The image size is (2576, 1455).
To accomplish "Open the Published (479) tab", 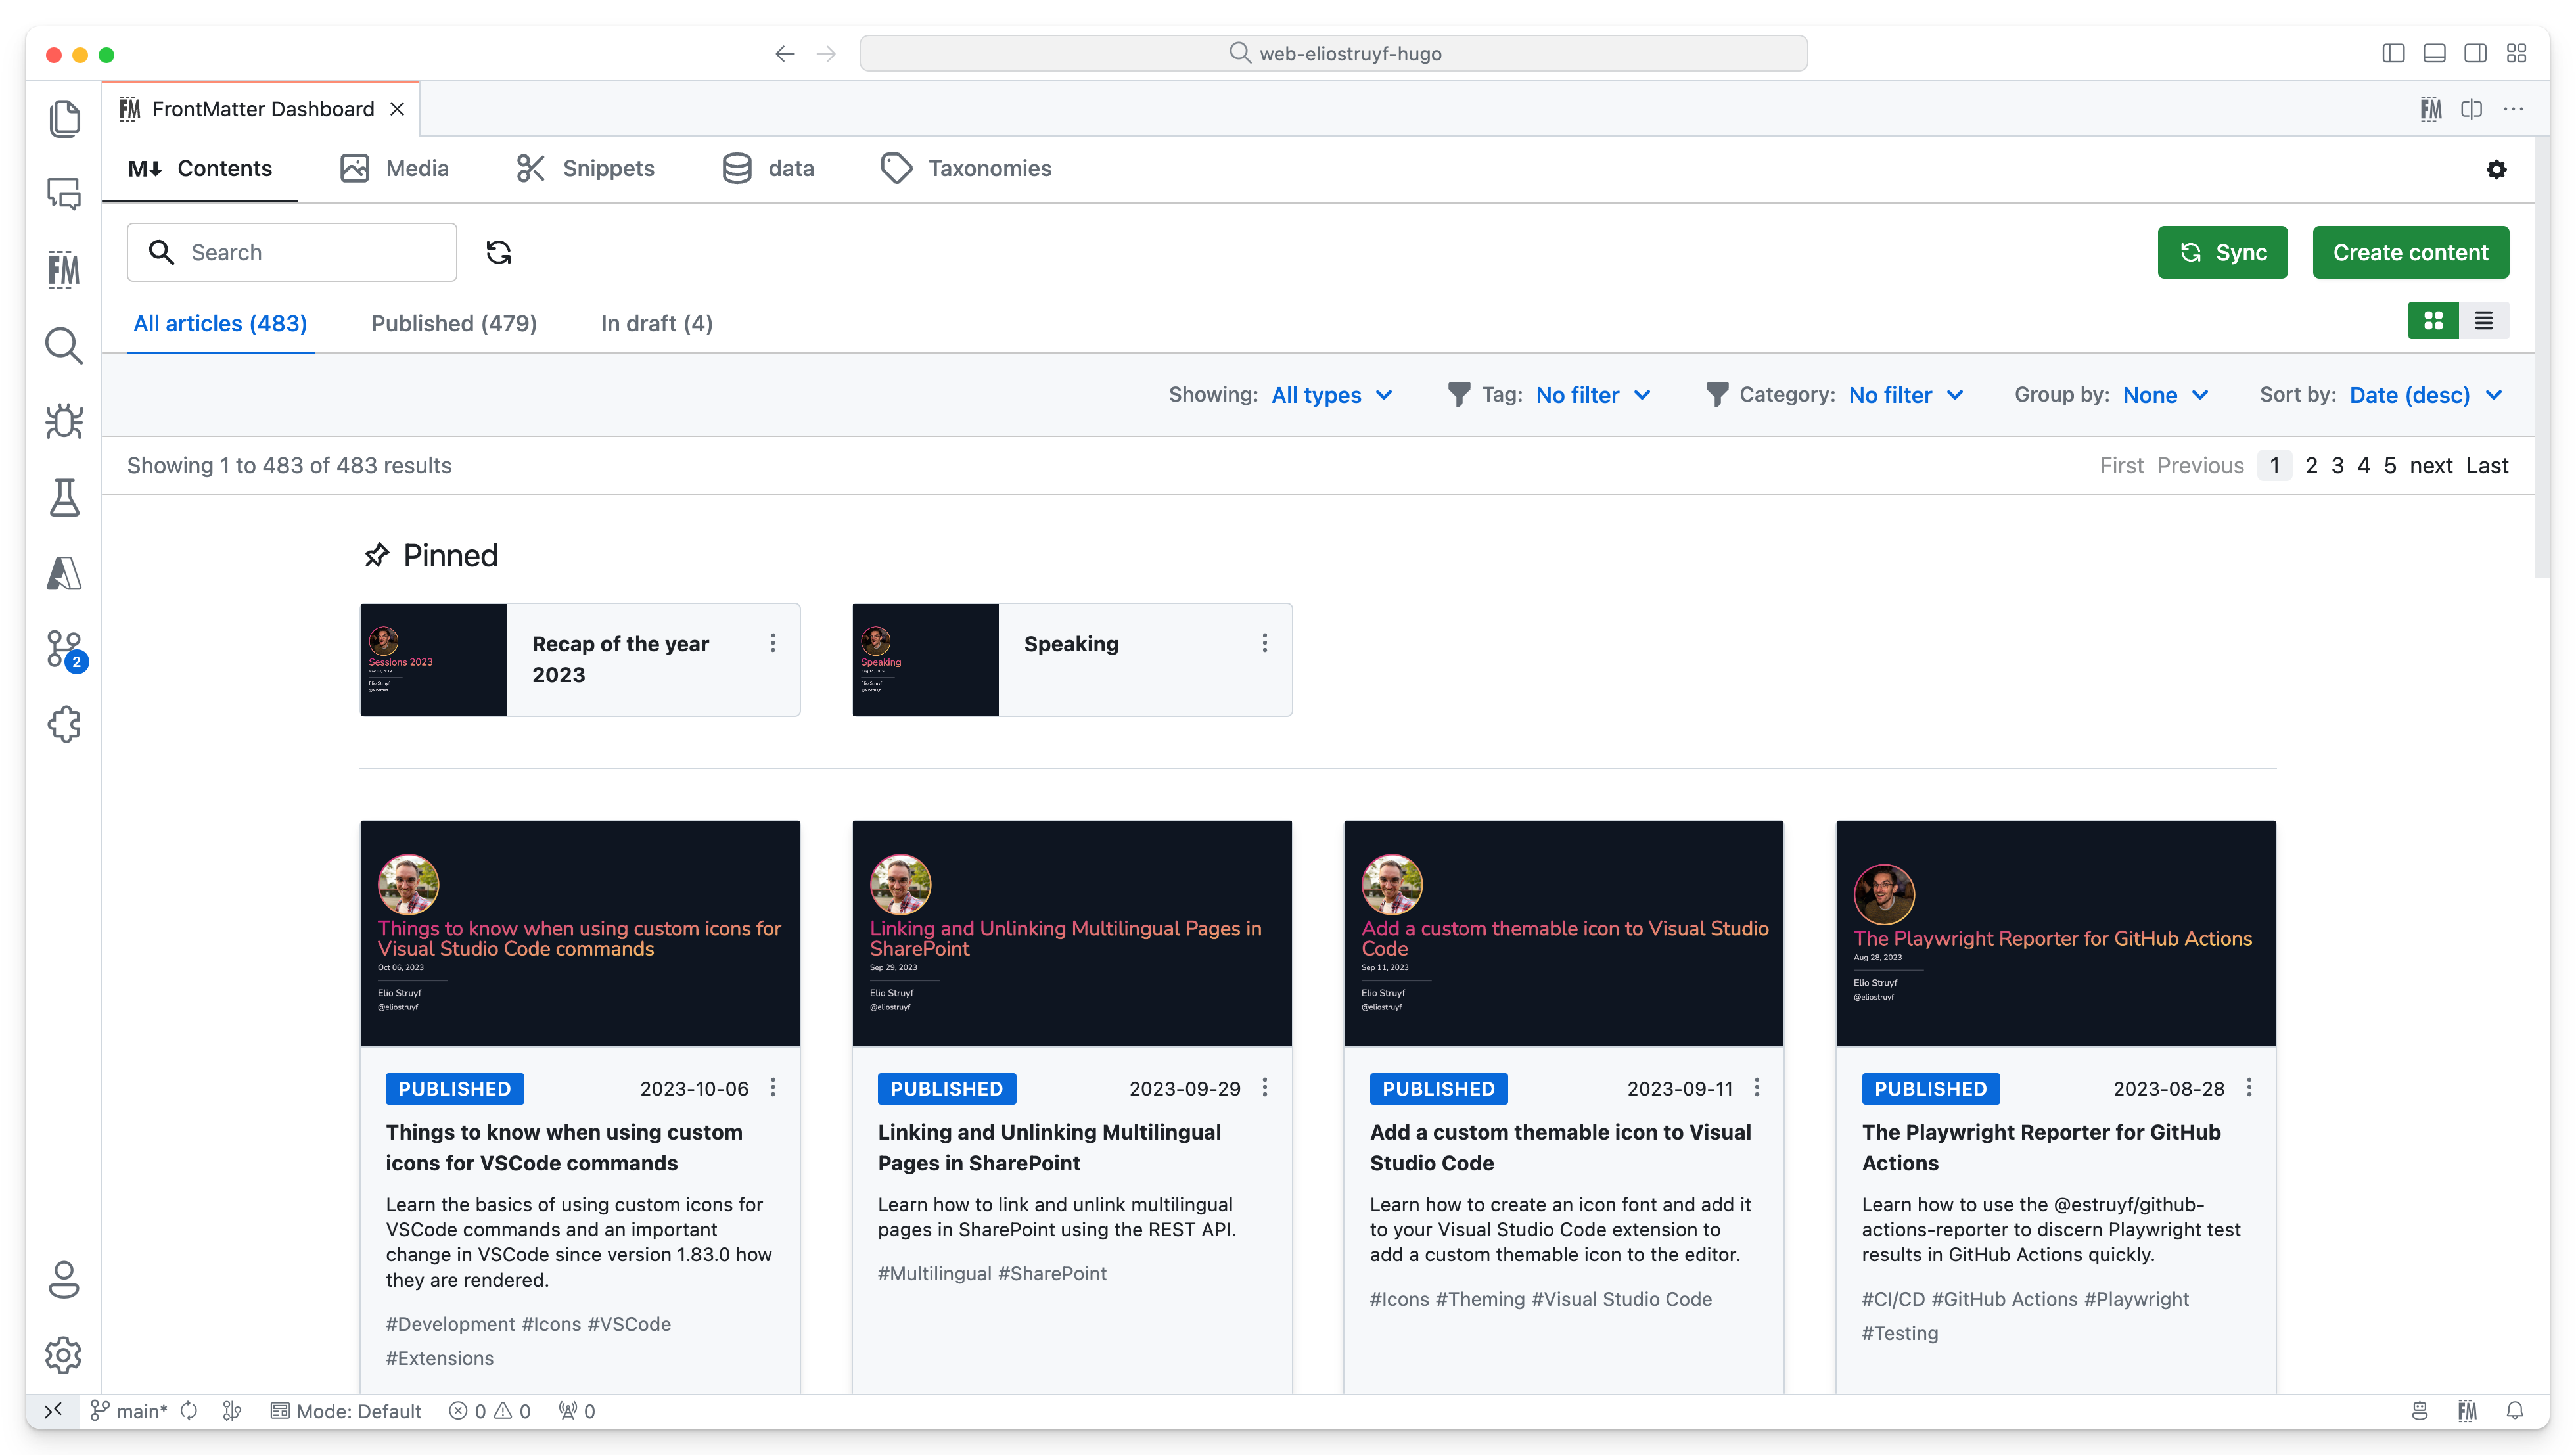I will tap(453, 323).
